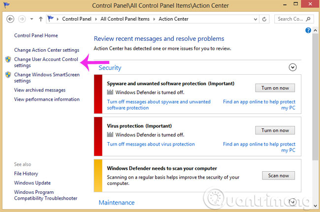Click the Defender icon under Spyware protection

(110, 92)
